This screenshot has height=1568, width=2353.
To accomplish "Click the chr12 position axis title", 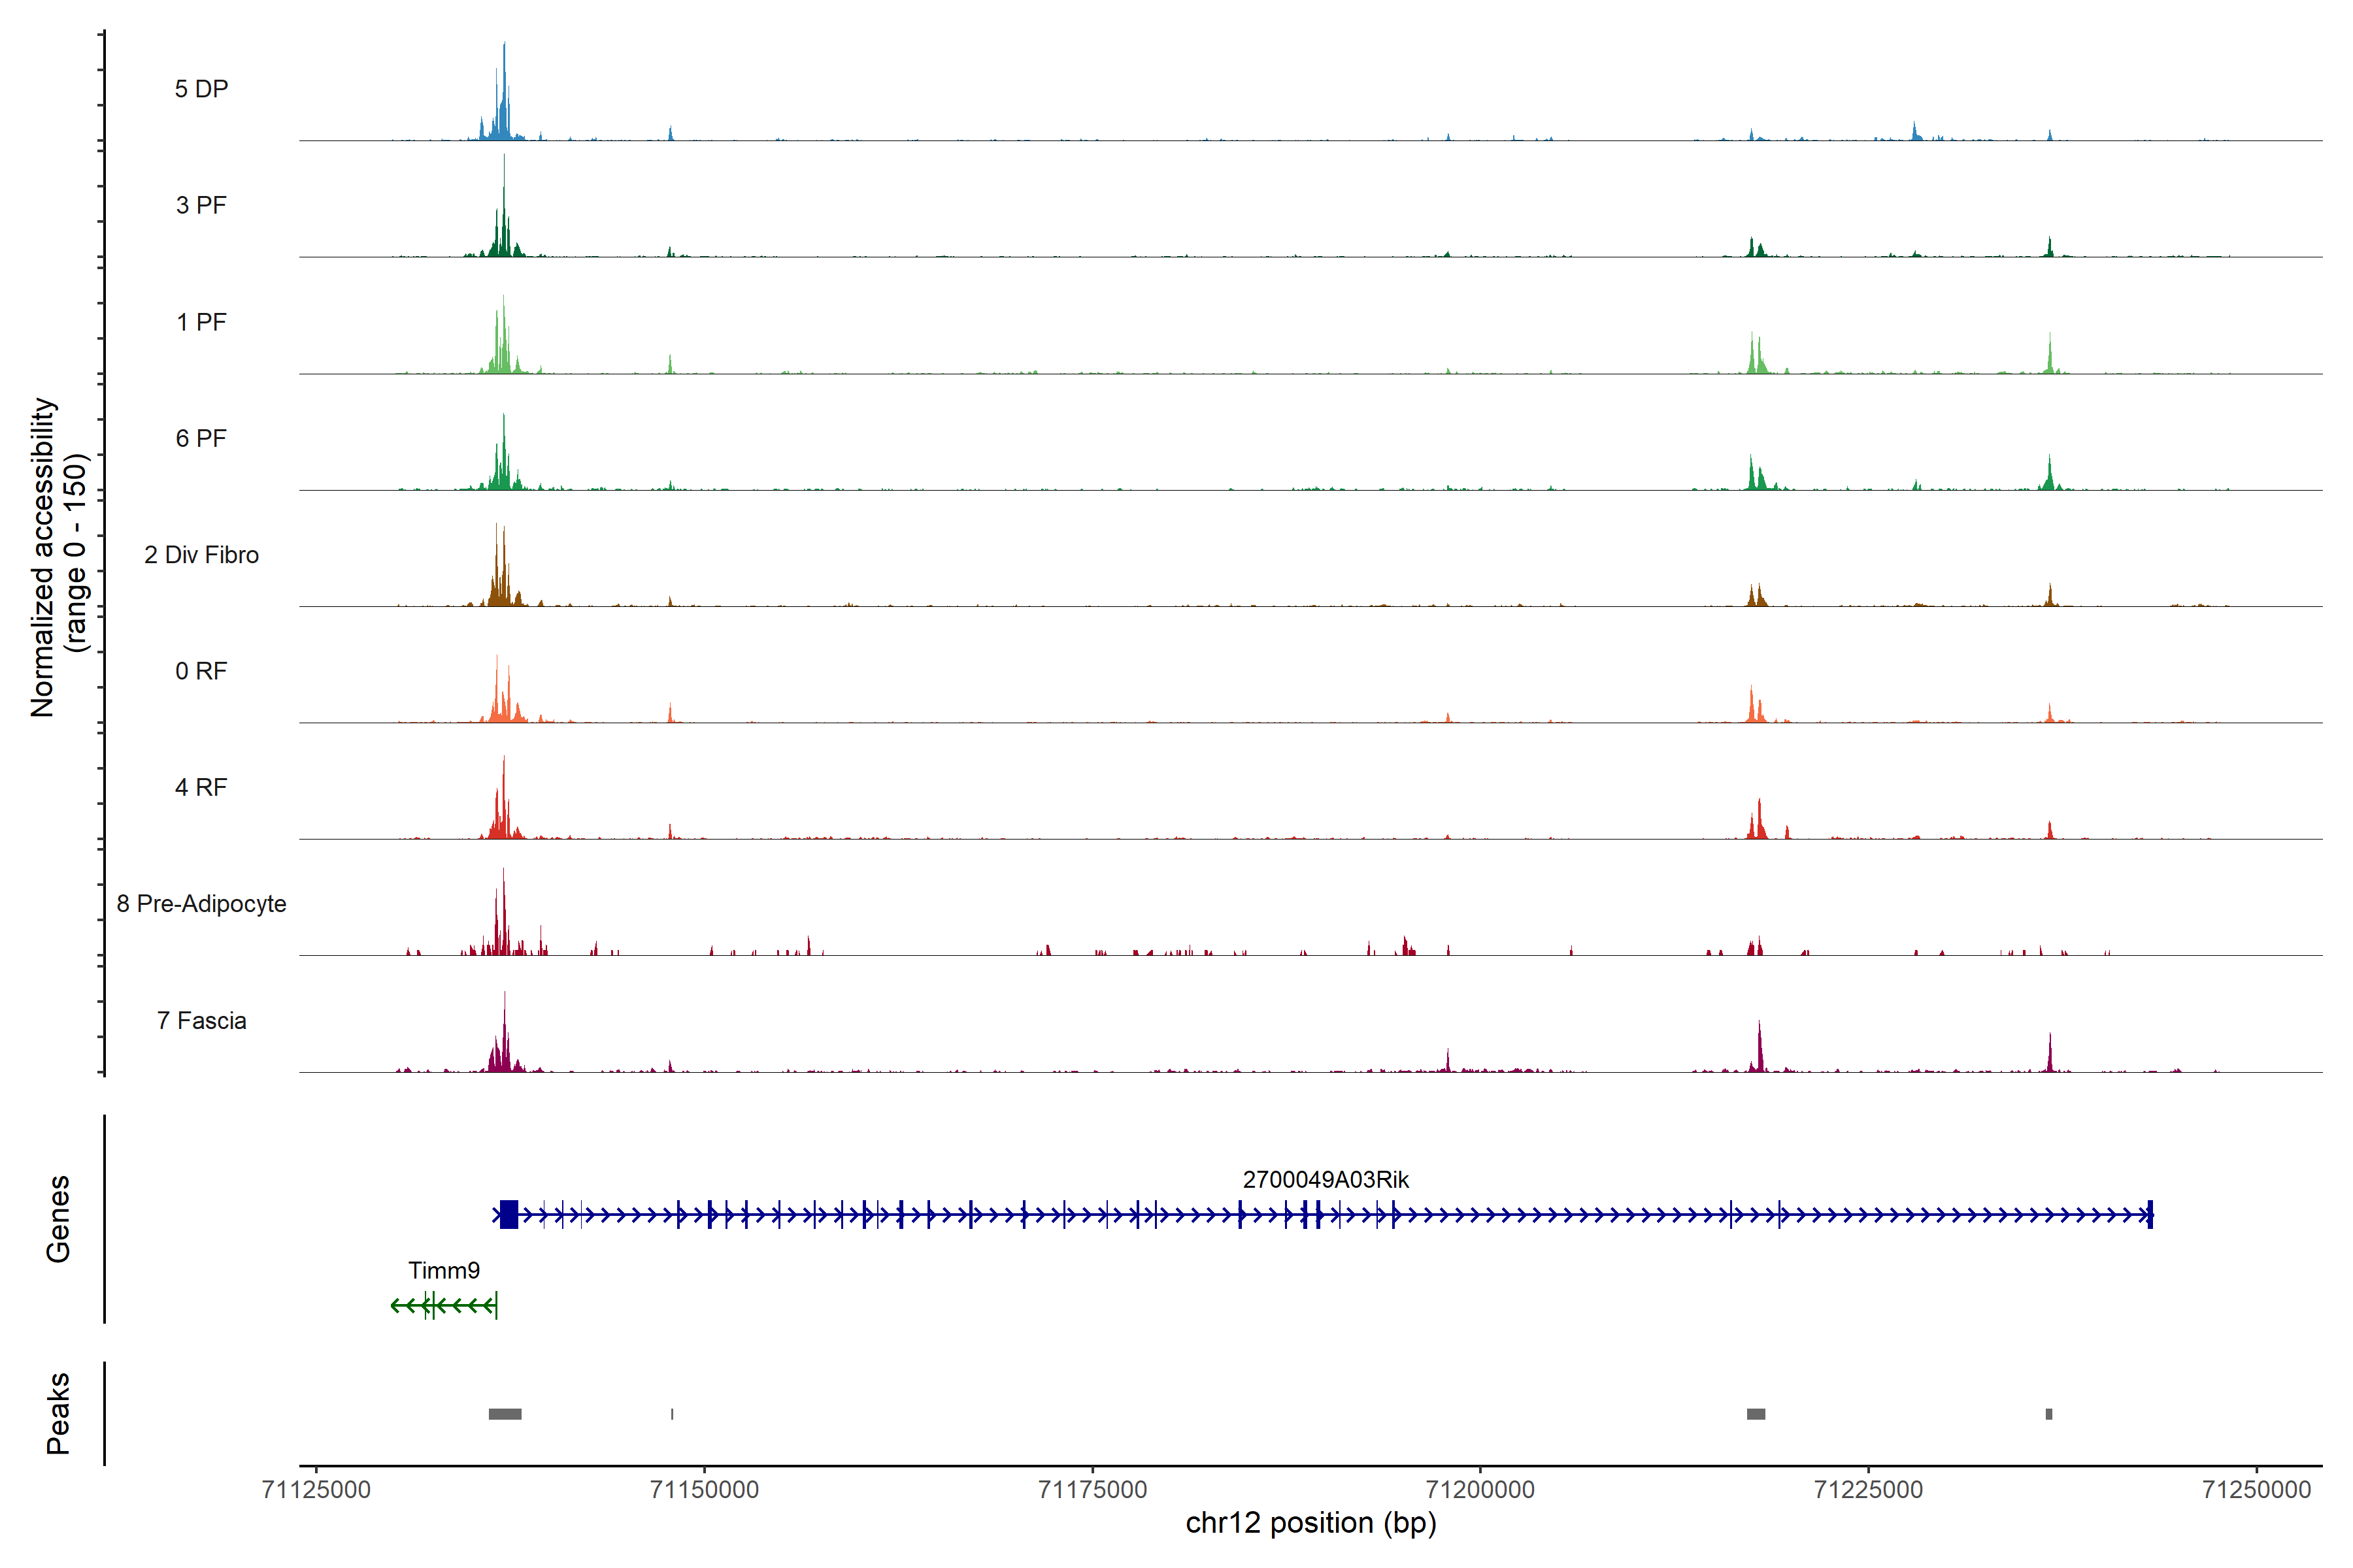I will point(1310,1523).
